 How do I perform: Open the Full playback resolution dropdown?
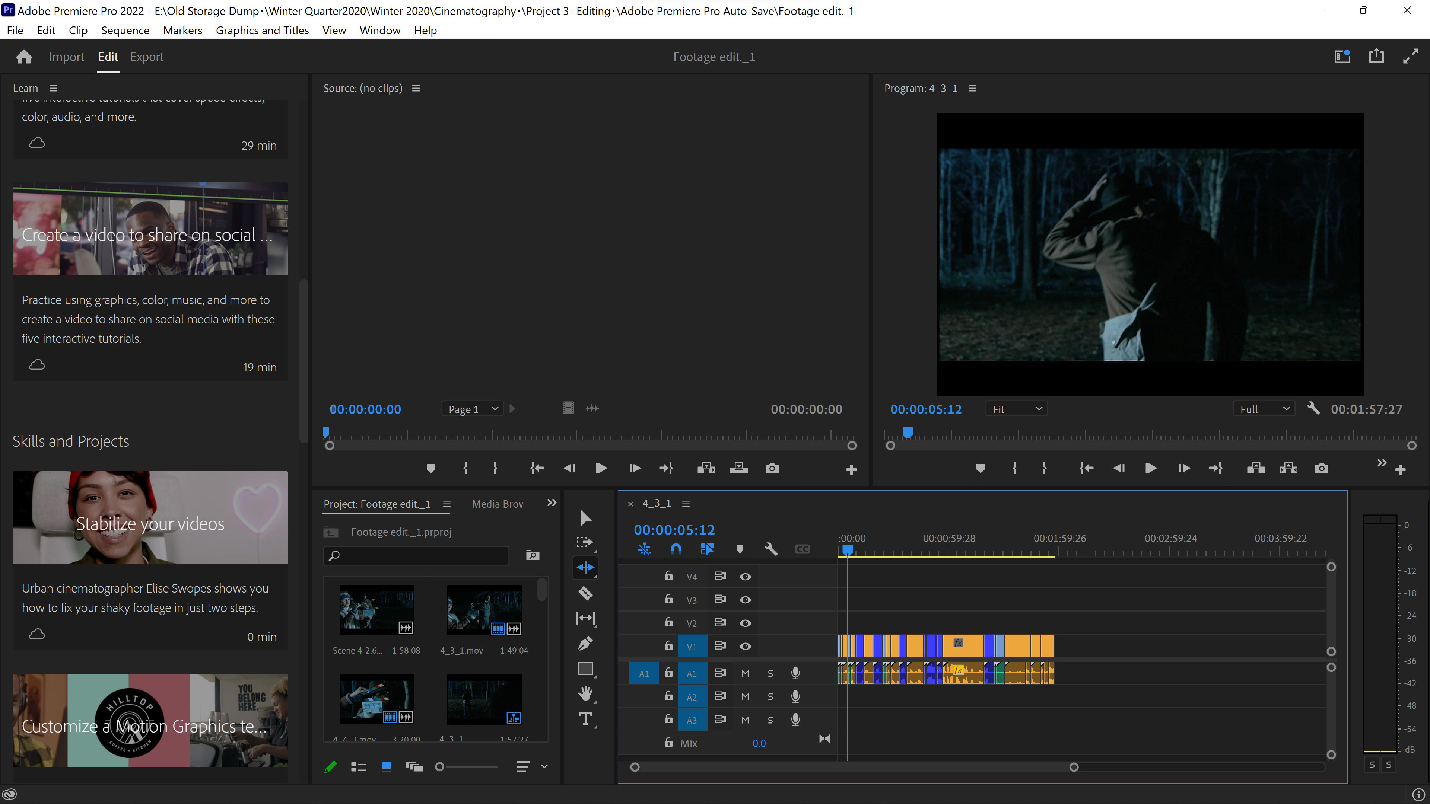click(x=1264, y=409)
